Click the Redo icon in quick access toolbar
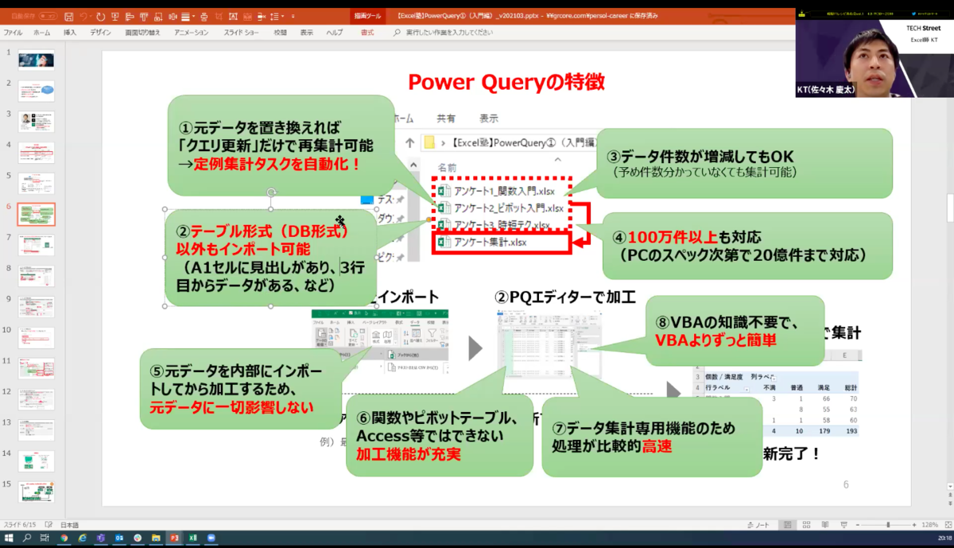The height and width of the screenshot is (548, 954). [x=103, y=16]
